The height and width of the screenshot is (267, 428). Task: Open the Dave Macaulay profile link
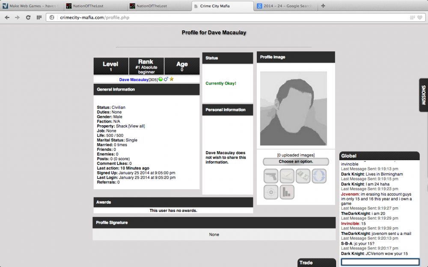click(134, 79)
